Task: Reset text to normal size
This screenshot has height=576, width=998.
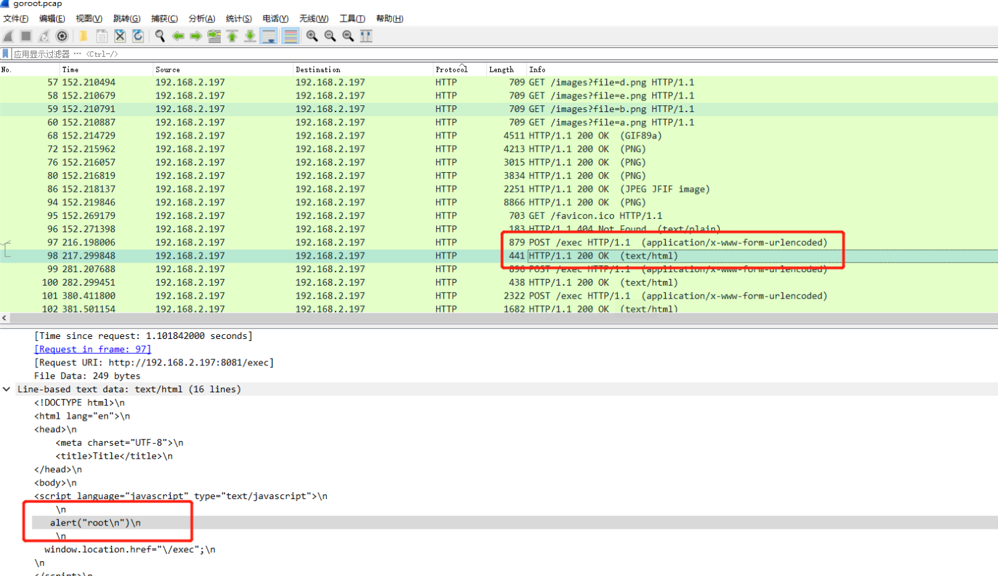Action: pos(348,36)
